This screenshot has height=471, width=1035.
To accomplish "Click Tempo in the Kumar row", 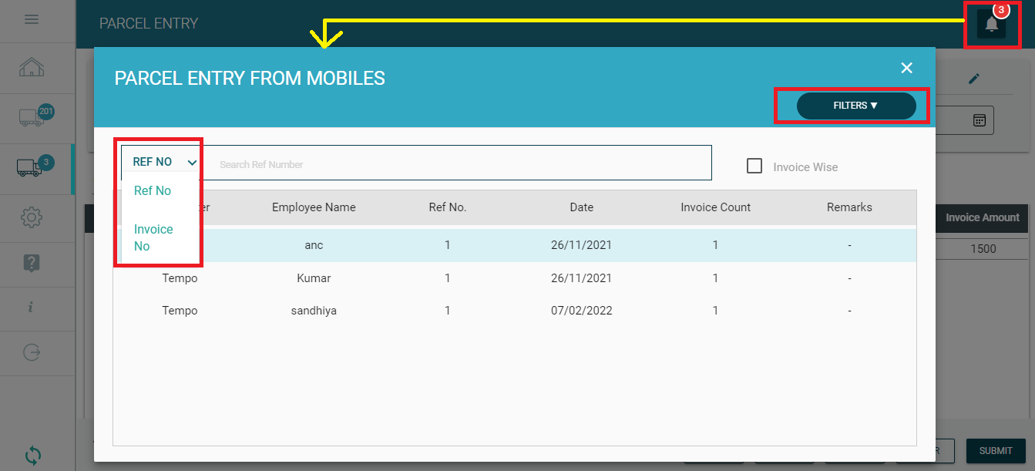I will tap(180, 278).
